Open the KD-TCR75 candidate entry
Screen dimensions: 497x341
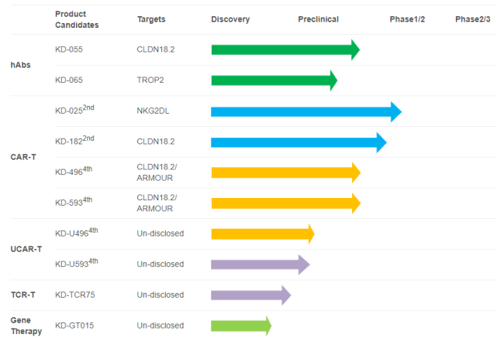(x=78, y=295)
